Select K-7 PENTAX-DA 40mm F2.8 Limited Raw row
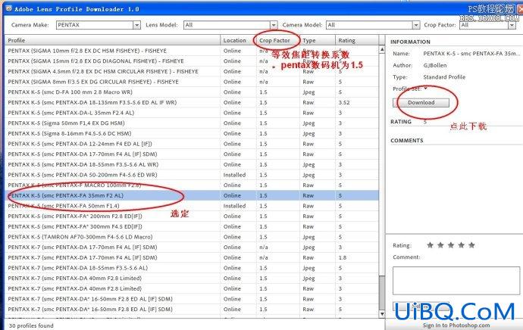 coord(192,288)
